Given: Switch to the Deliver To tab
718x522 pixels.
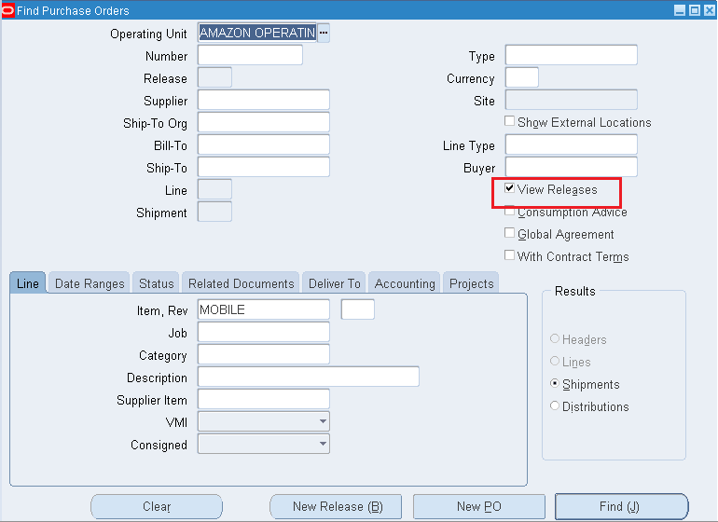Looking at the screenshot, I should coord(334,283).
